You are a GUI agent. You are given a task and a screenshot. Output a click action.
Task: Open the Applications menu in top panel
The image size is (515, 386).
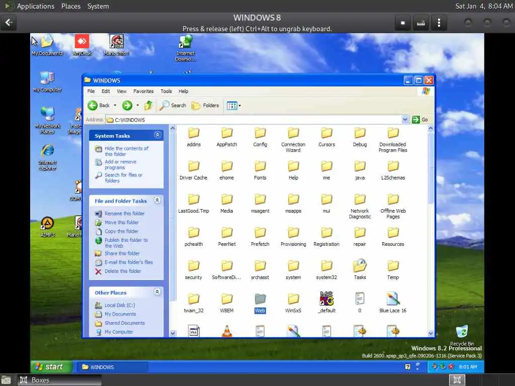(x=36, y=6)
